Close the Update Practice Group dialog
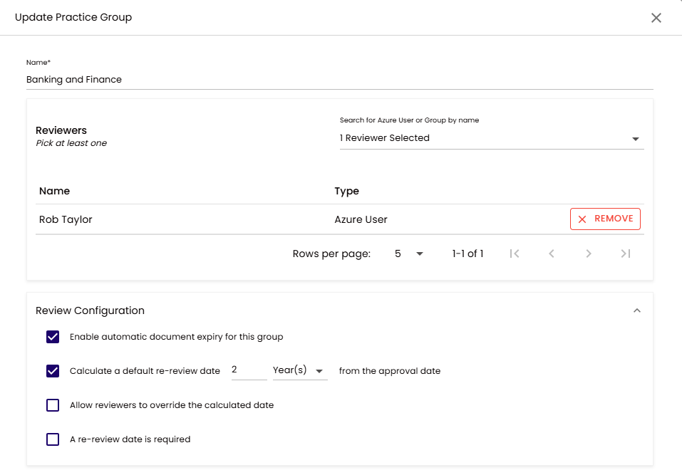 coord(656,18)
